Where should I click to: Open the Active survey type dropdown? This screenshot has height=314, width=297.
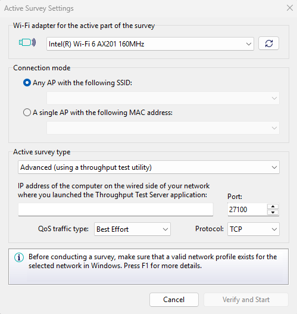point(149,167)
